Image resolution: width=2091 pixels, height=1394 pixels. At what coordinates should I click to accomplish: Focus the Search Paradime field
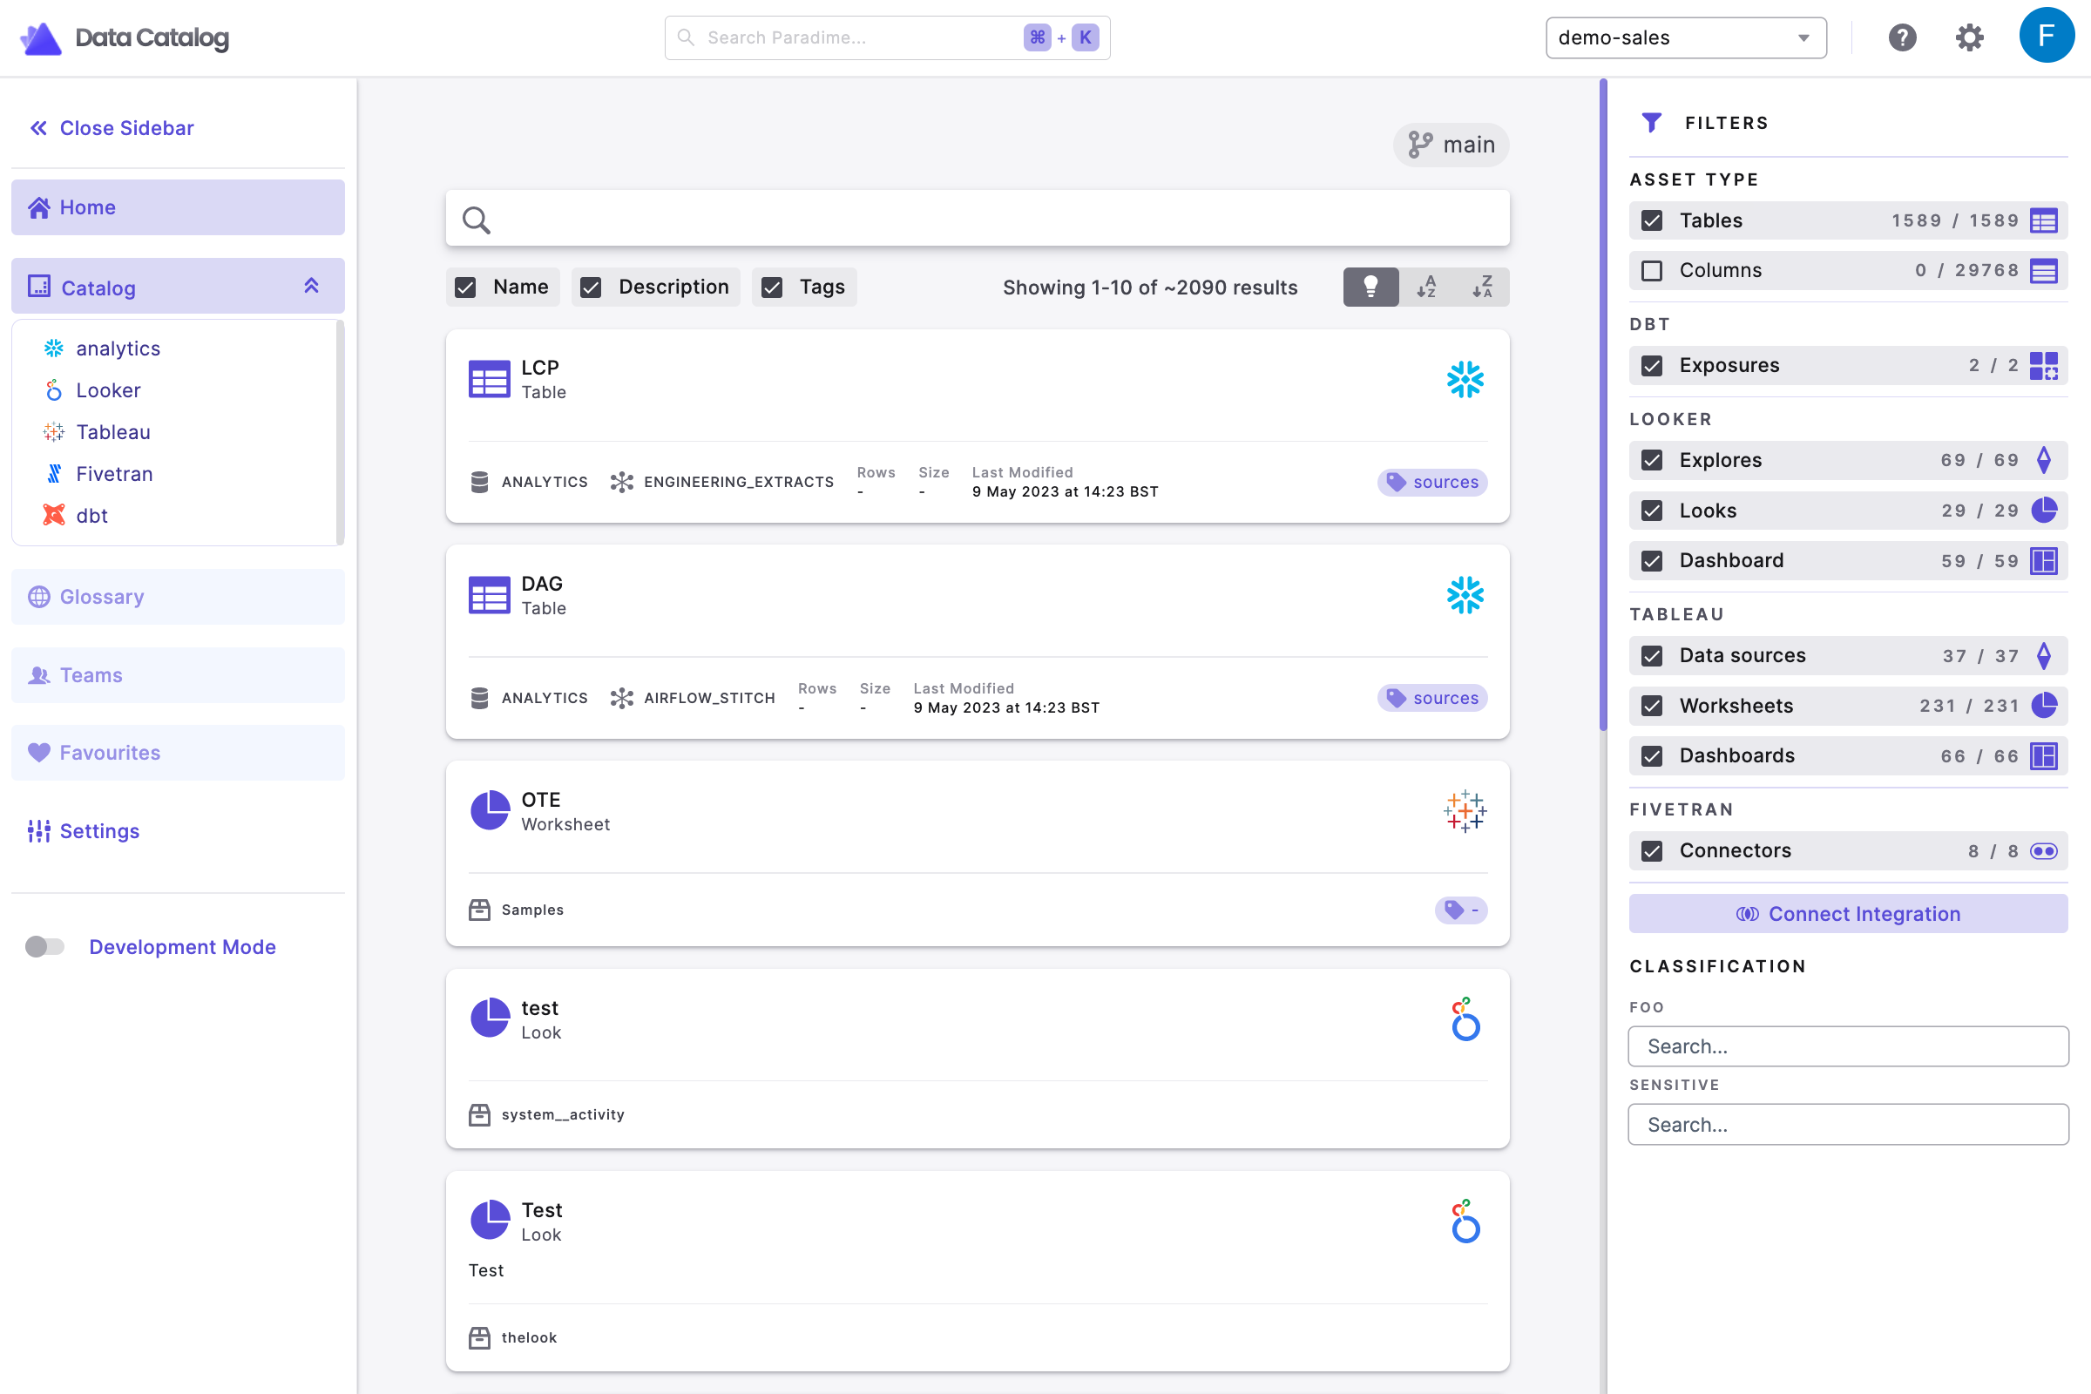[x=887, y=37]
